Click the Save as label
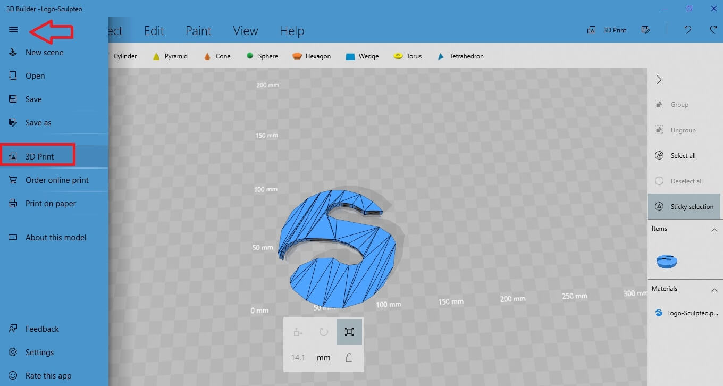The height and width of the screenshot is (386, 723). pyautogui.click(x=38, y=123)
